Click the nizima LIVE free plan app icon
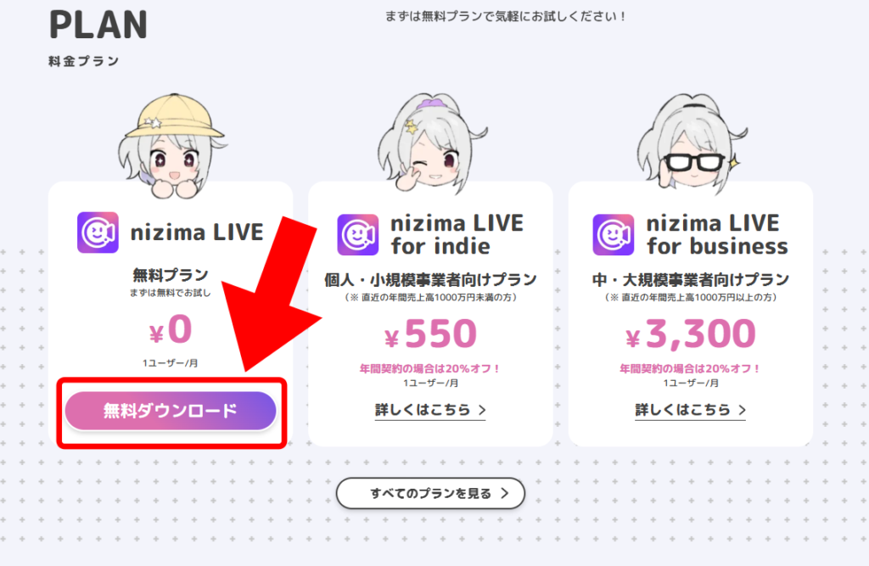 pos(98,233)
